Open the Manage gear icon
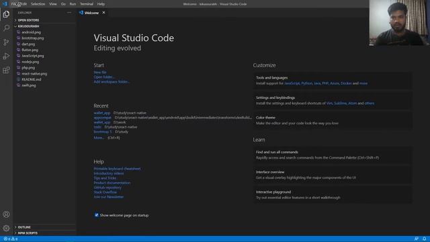The height and width of the screenshot is (242, 430). coord(6,228)
